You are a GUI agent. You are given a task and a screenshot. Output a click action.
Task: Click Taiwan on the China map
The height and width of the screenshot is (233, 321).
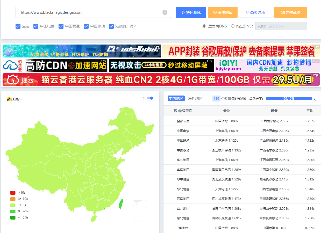(x=121, y=204)
